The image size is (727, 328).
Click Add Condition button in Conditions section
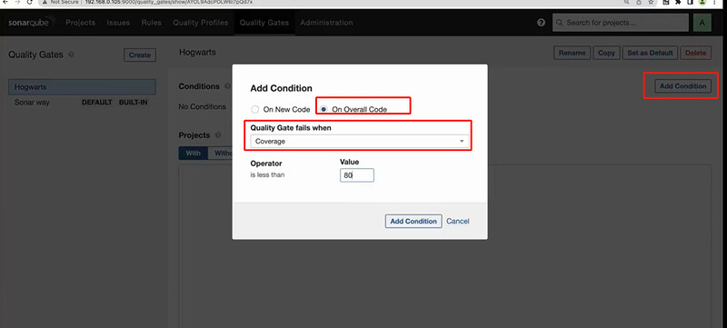682,86
